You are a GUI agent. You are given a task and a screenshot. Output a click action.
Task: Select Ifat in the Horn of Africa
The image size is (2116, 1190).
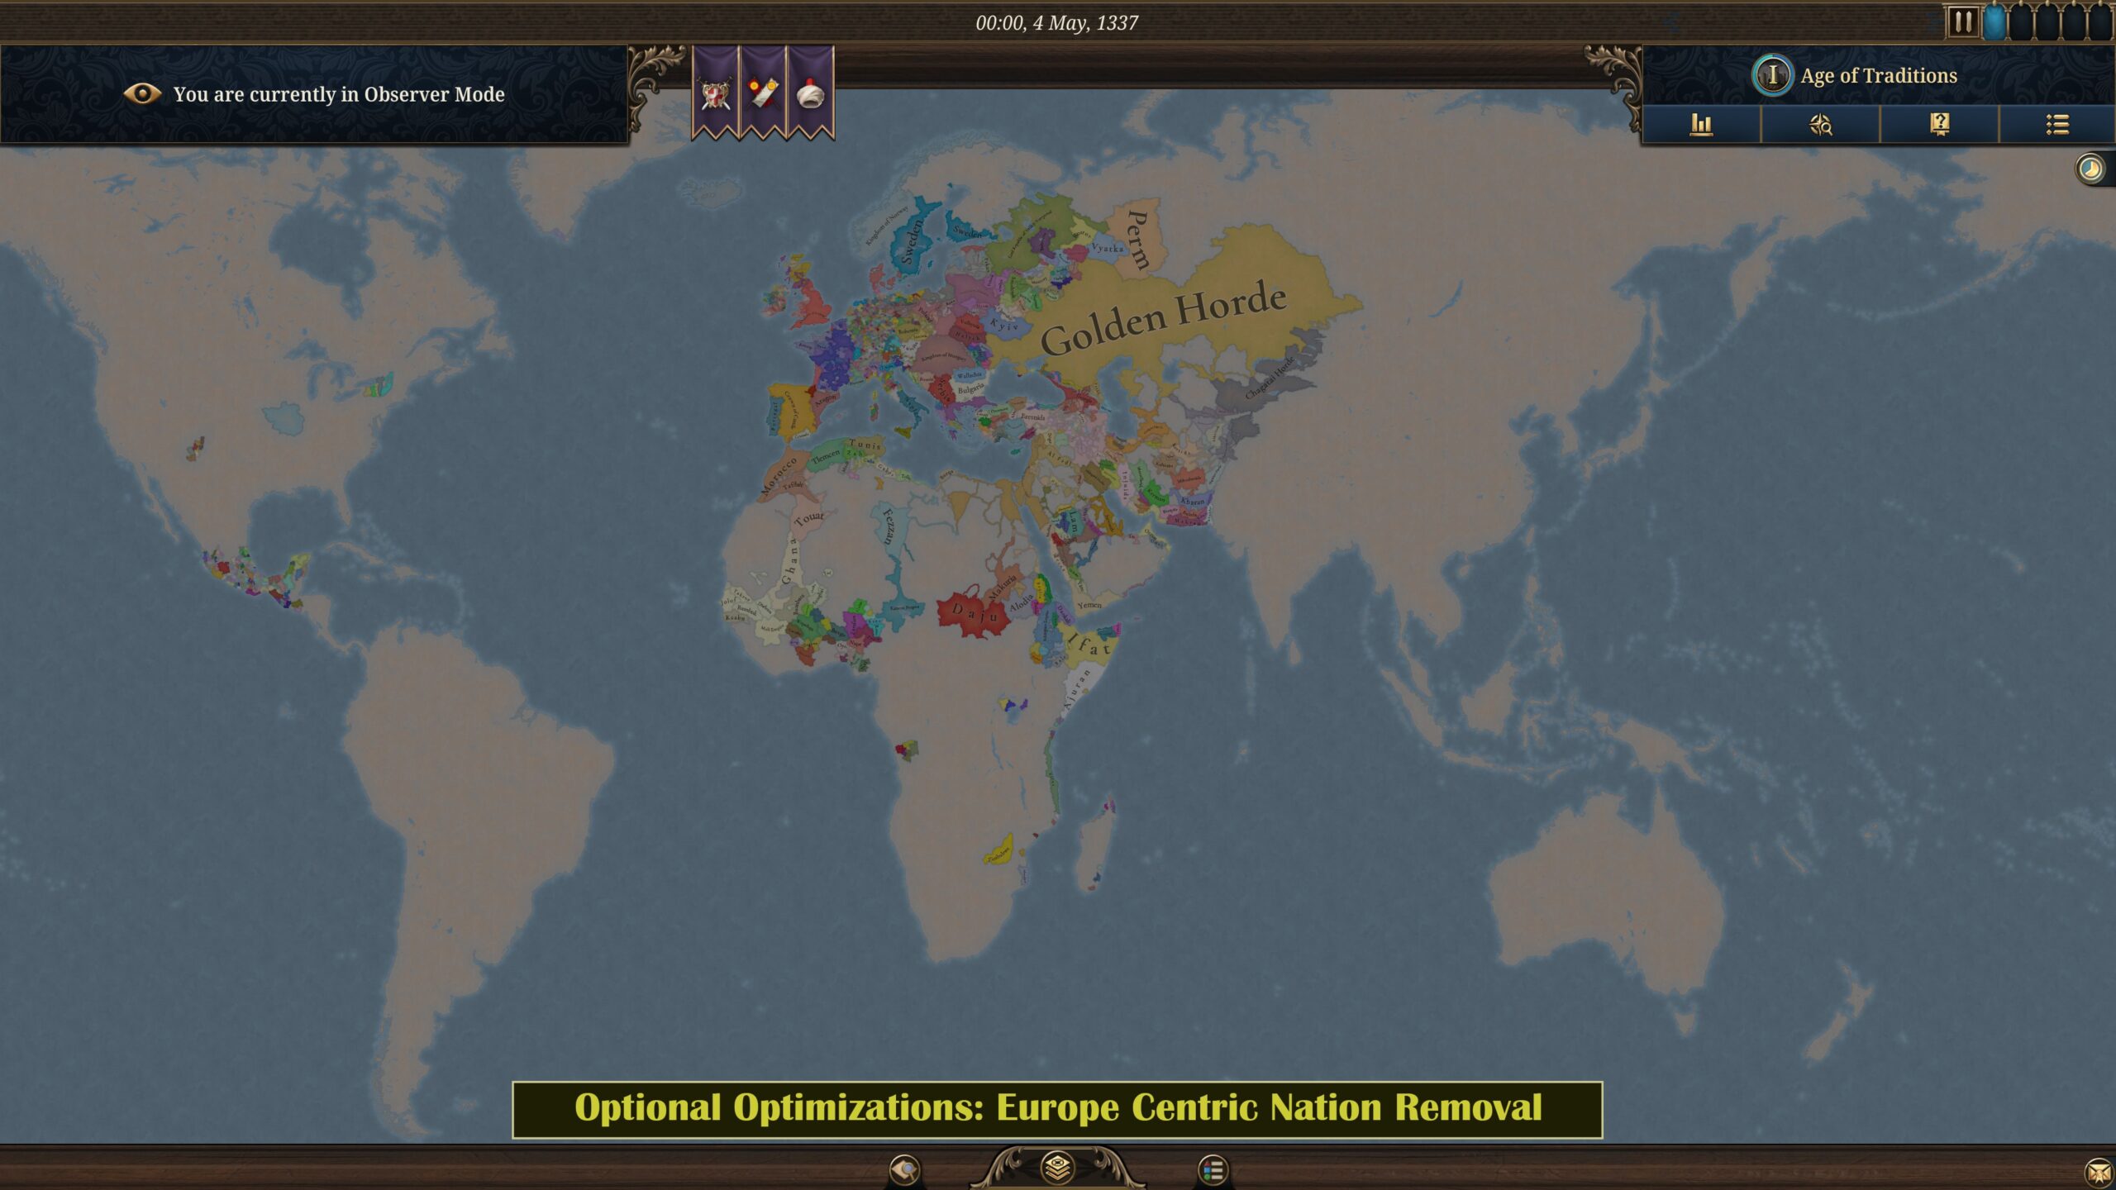(x=1089, y=646)
